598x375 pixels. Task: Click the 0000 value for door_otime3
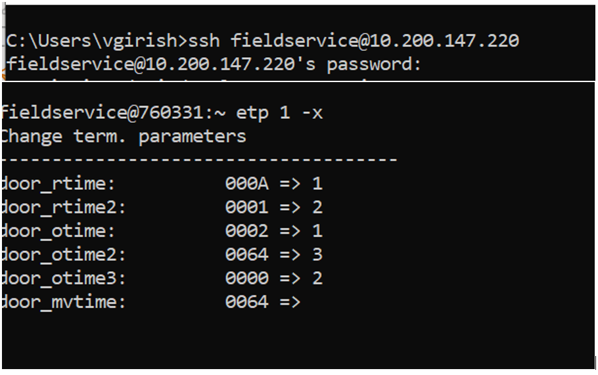click(246, 278)
